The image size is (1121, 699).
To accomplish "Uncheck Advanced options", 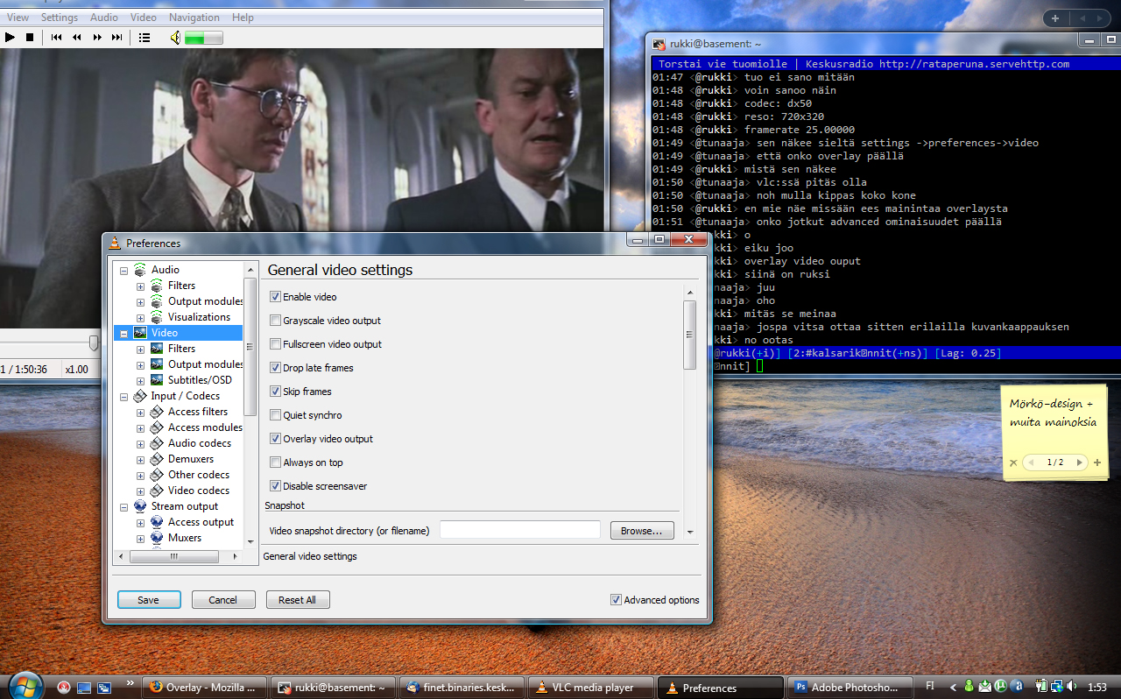I will point(617,600).
